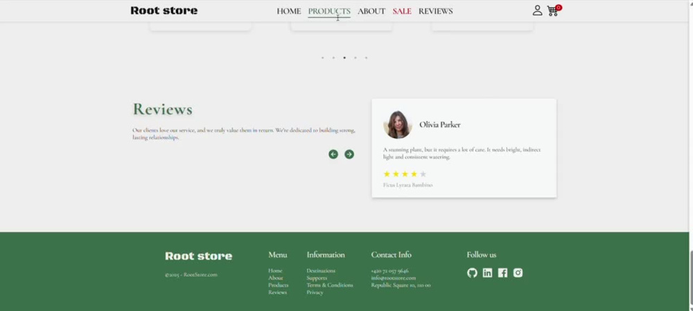Follow the footer Home link
693x311 pixels.
pos(275,271)
